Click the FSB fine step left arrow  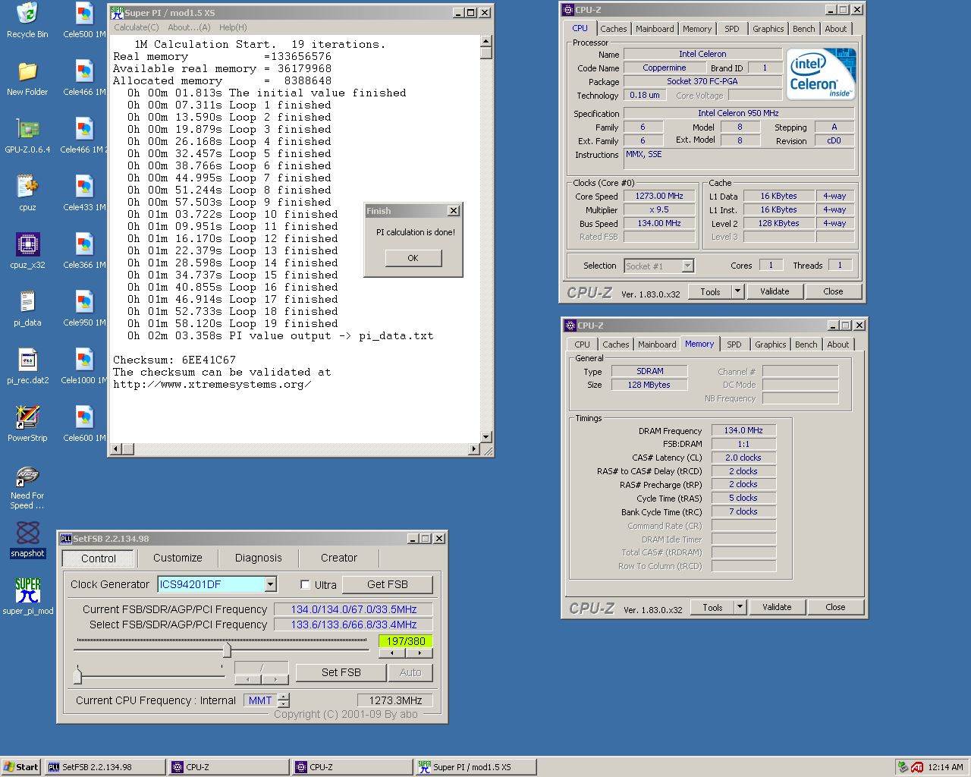point(392,653)
